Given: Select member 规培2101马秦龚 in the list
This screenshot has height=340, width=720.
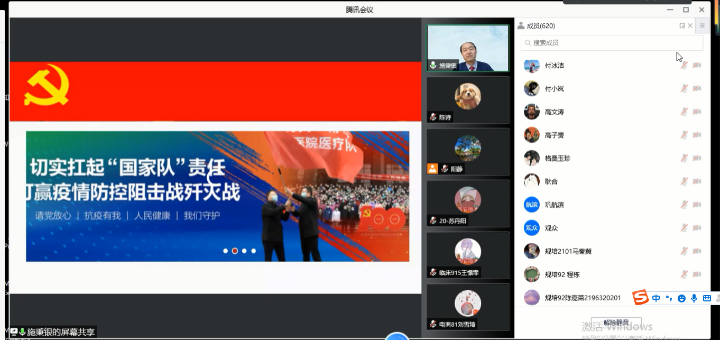Looking at the screenshot, I should coord(613,251).
